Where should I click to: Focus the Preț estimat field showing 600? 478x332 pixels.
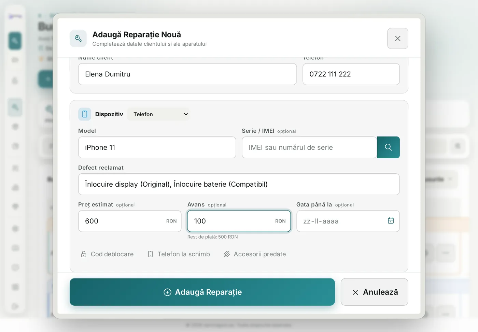click(130, 221)
